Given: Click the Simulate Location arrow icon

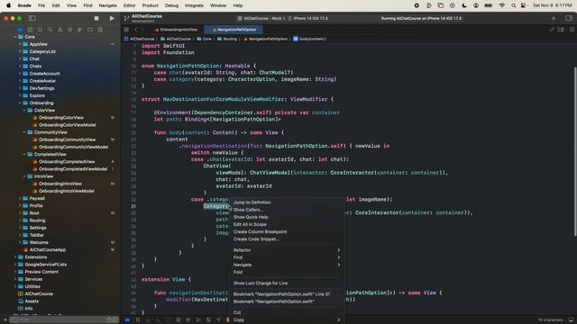Looking at the screenshot, I should click(x=218, y=320).
